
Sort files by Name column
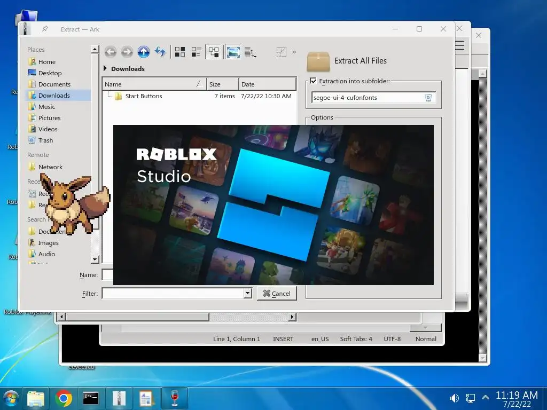(x=154, y=84)
